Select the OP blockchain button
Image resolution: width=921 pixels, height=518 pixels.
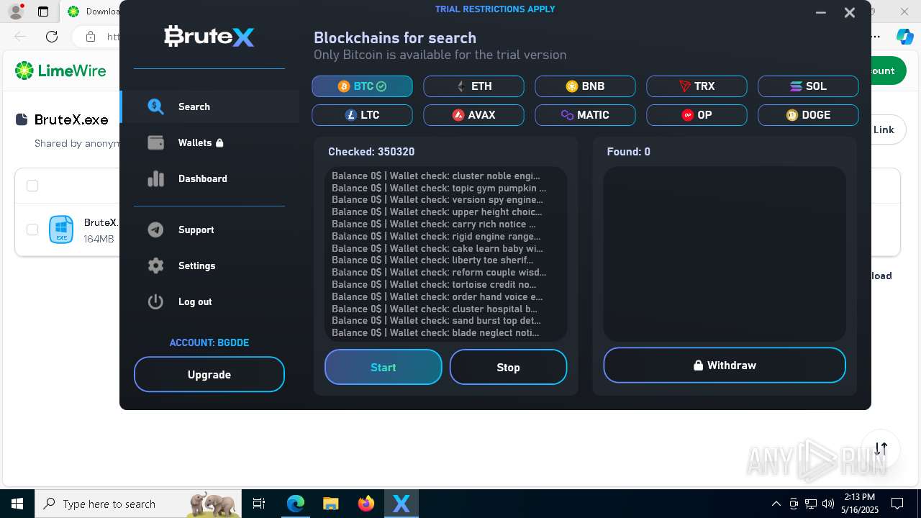click(x=697, y=115)
